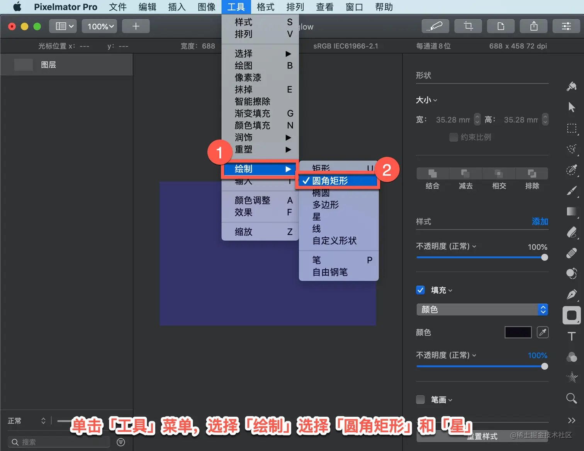Click the Crop toolbar button
This screenshot has height=451, width=584.
coord(468,26)
